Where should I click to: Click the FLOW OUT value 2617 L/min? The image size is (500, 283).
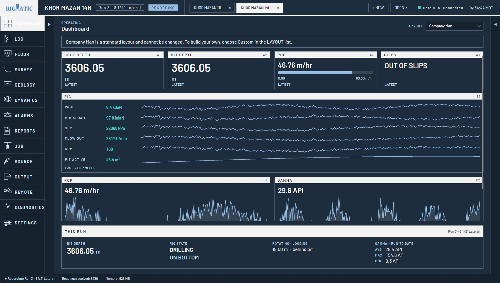coord(116,139)
